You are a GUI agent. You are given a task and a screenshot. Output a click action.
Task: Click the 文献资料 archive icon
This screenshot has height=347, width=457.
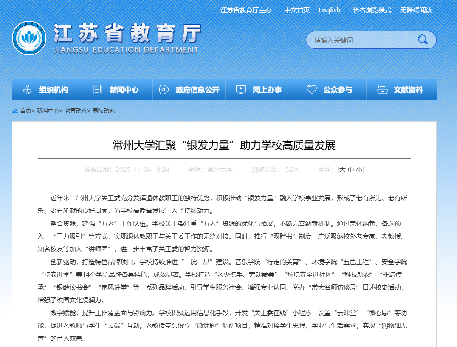click(382, 90)
